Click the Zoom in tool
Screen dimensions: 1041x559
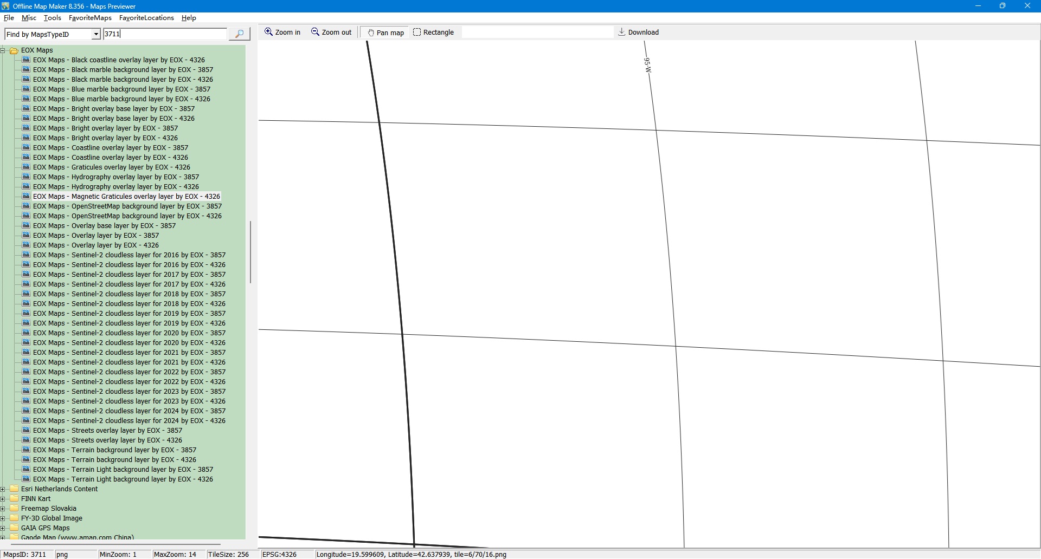[282, 32]
